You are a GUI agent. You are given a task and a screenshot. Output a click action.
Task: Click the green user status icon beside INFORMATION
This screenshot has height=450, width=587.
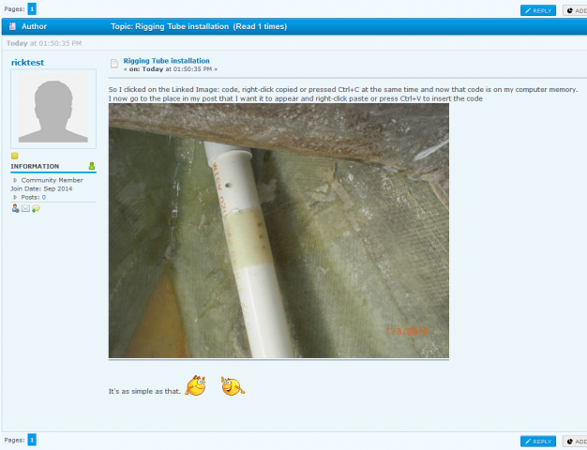point(92,166)
